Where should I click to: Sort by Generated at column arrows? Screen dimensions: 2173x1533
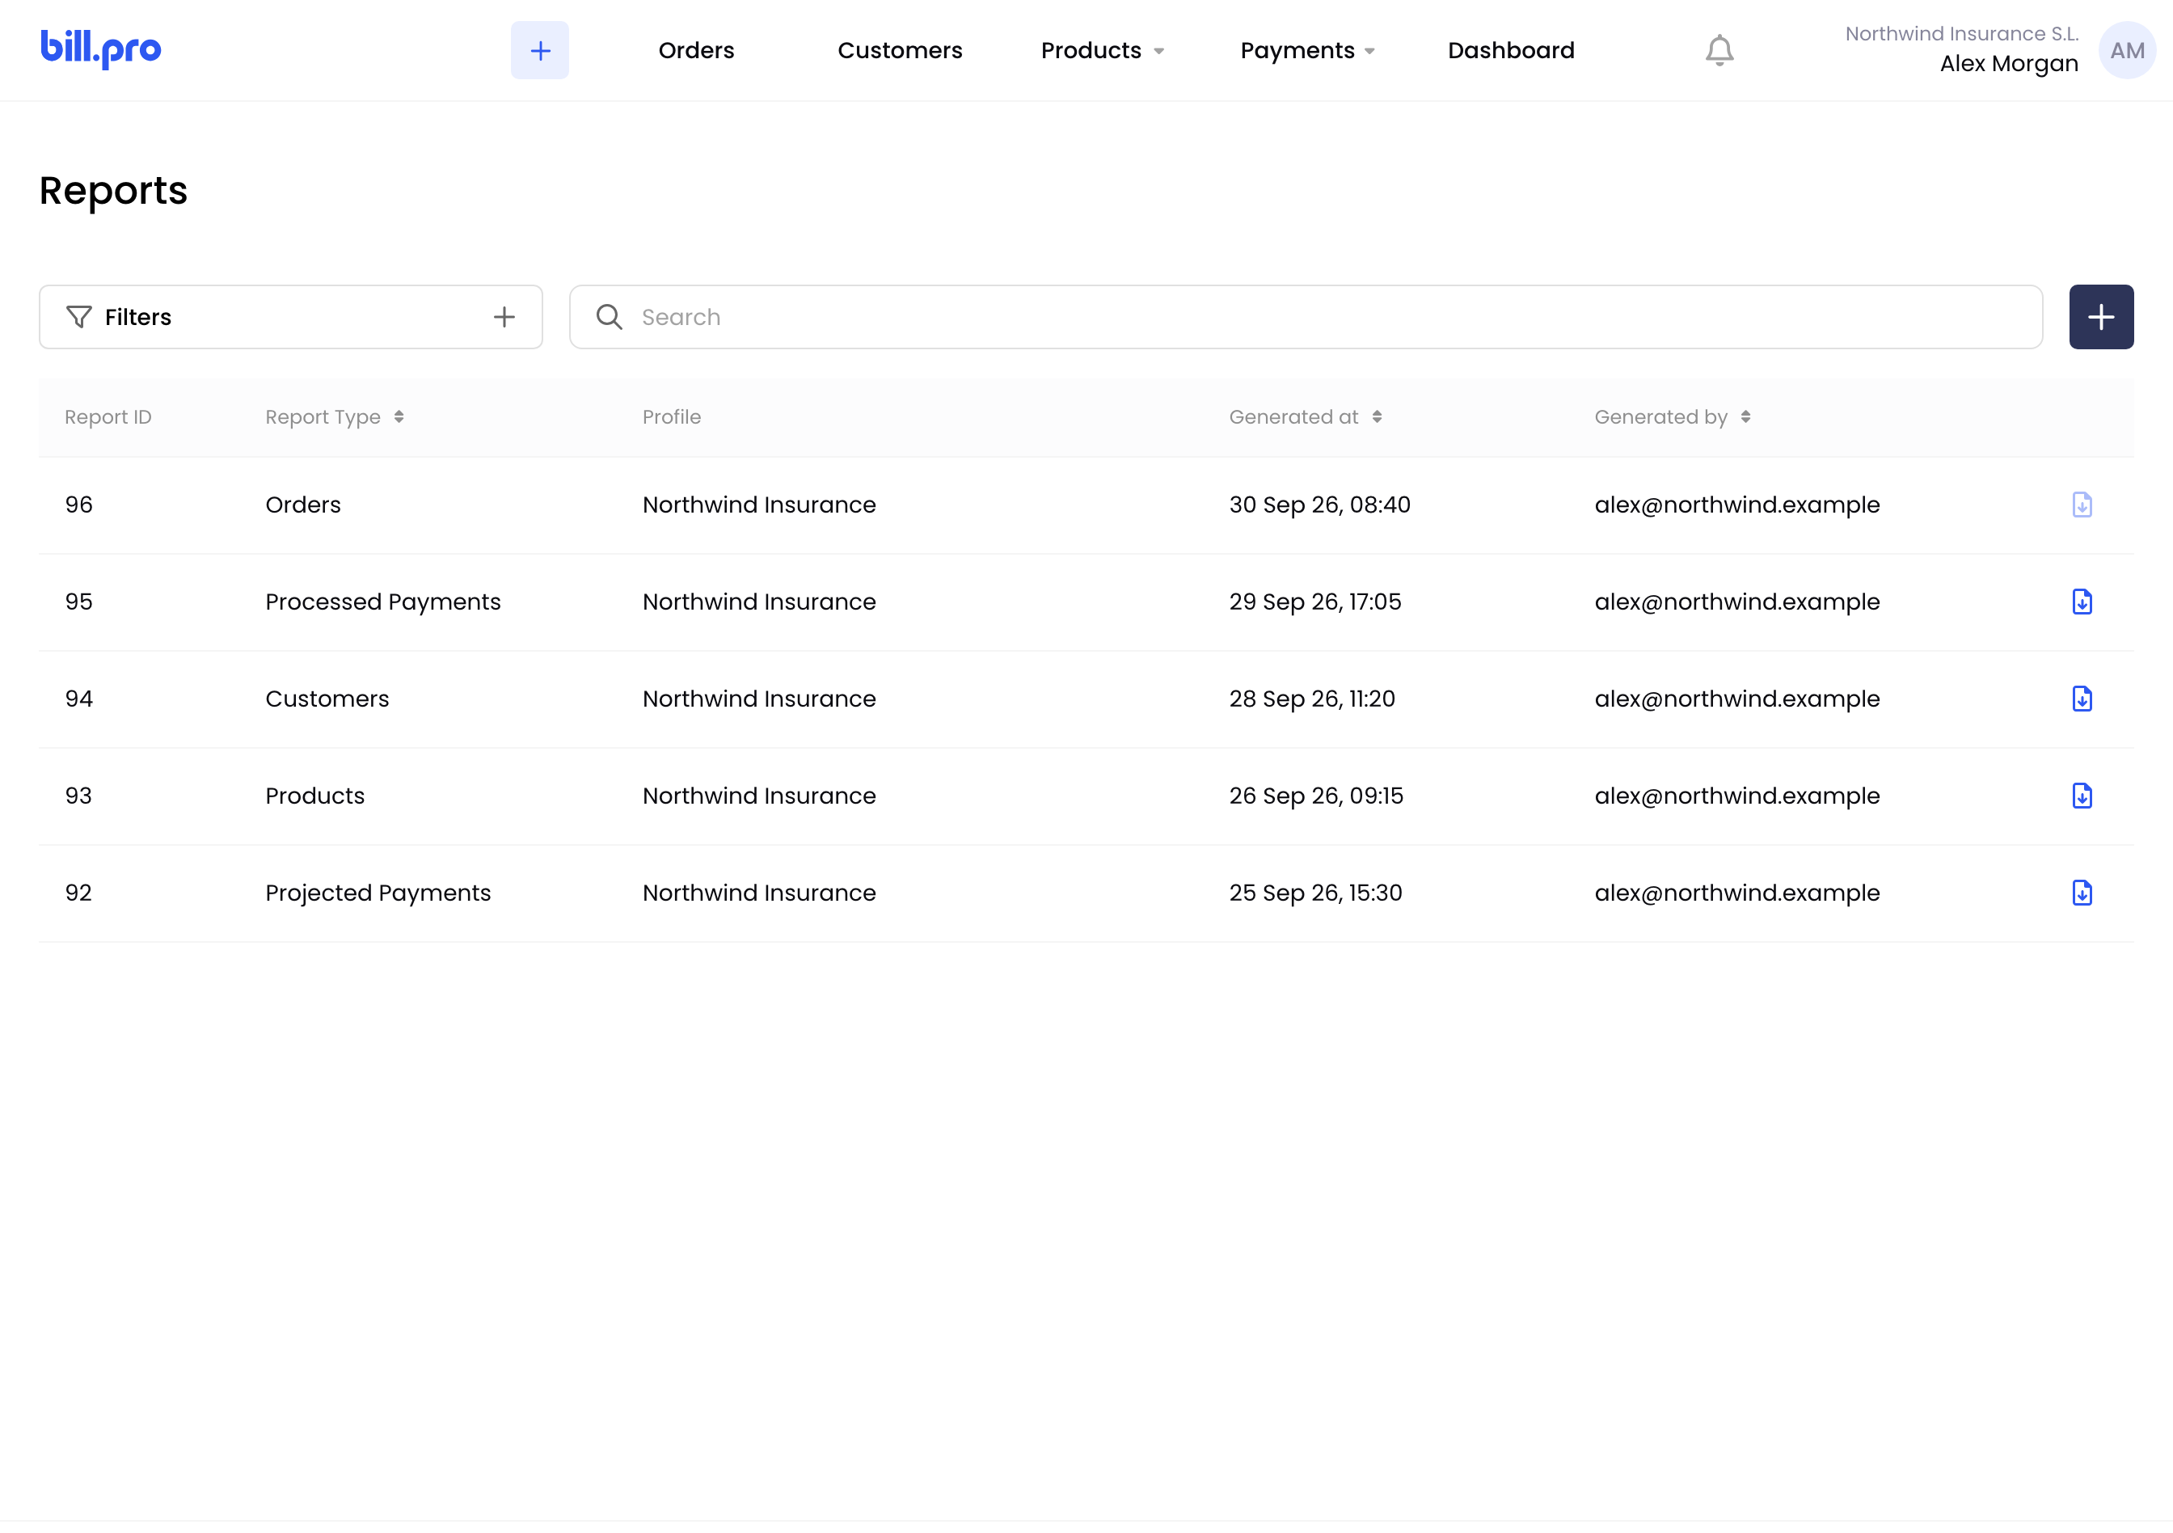(x=1376, y=417)
